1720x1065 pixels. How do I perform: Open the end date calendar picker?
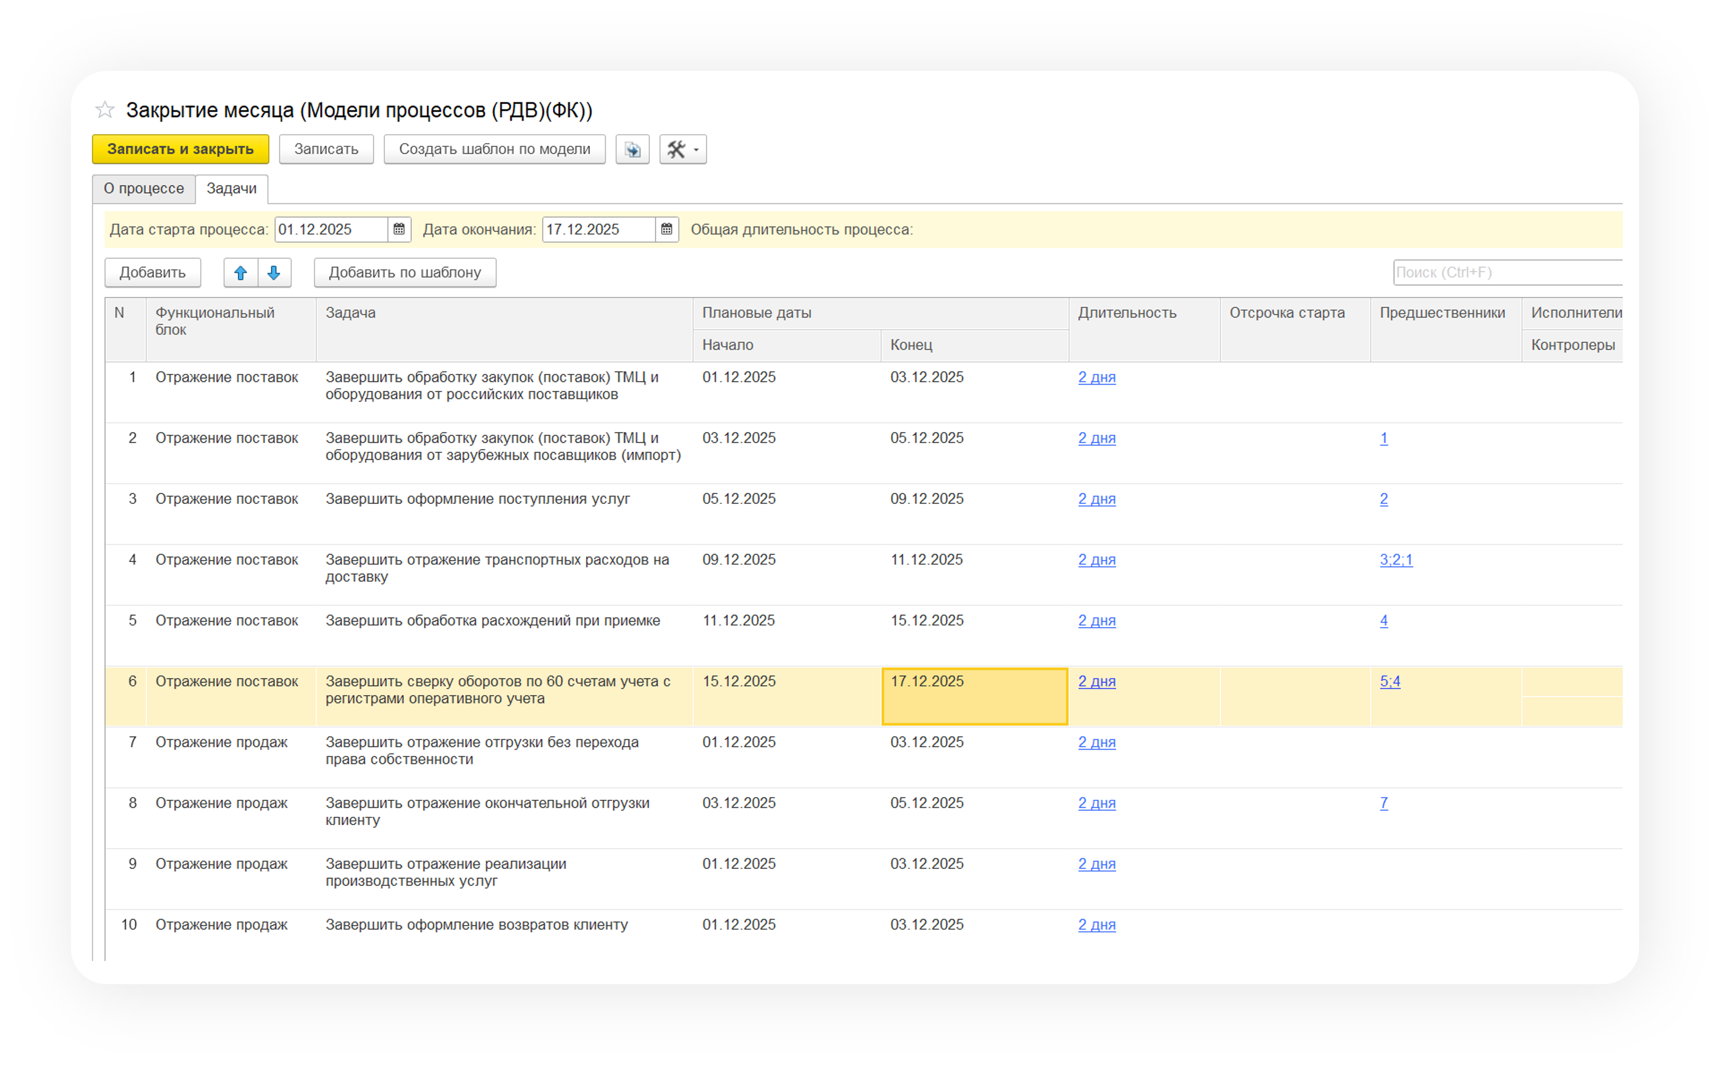click(667, 230)
